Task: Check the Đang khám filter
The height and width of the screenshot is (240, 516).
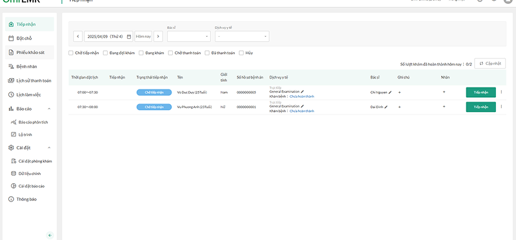Action: [x=141, y=53]
